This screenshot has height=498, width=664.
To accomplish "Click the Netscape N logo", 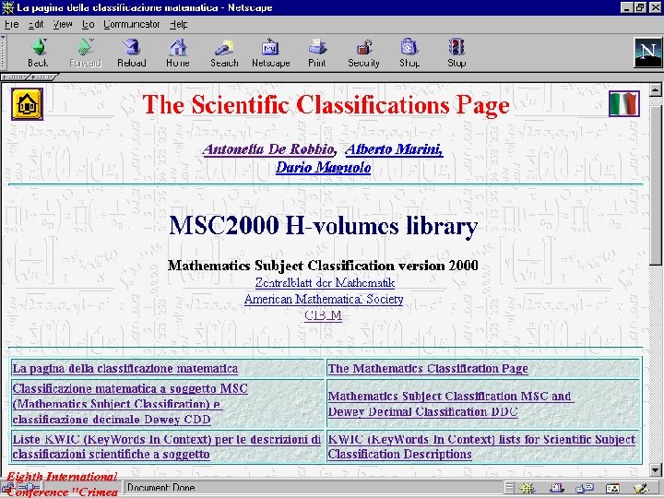I will [647, 53].
